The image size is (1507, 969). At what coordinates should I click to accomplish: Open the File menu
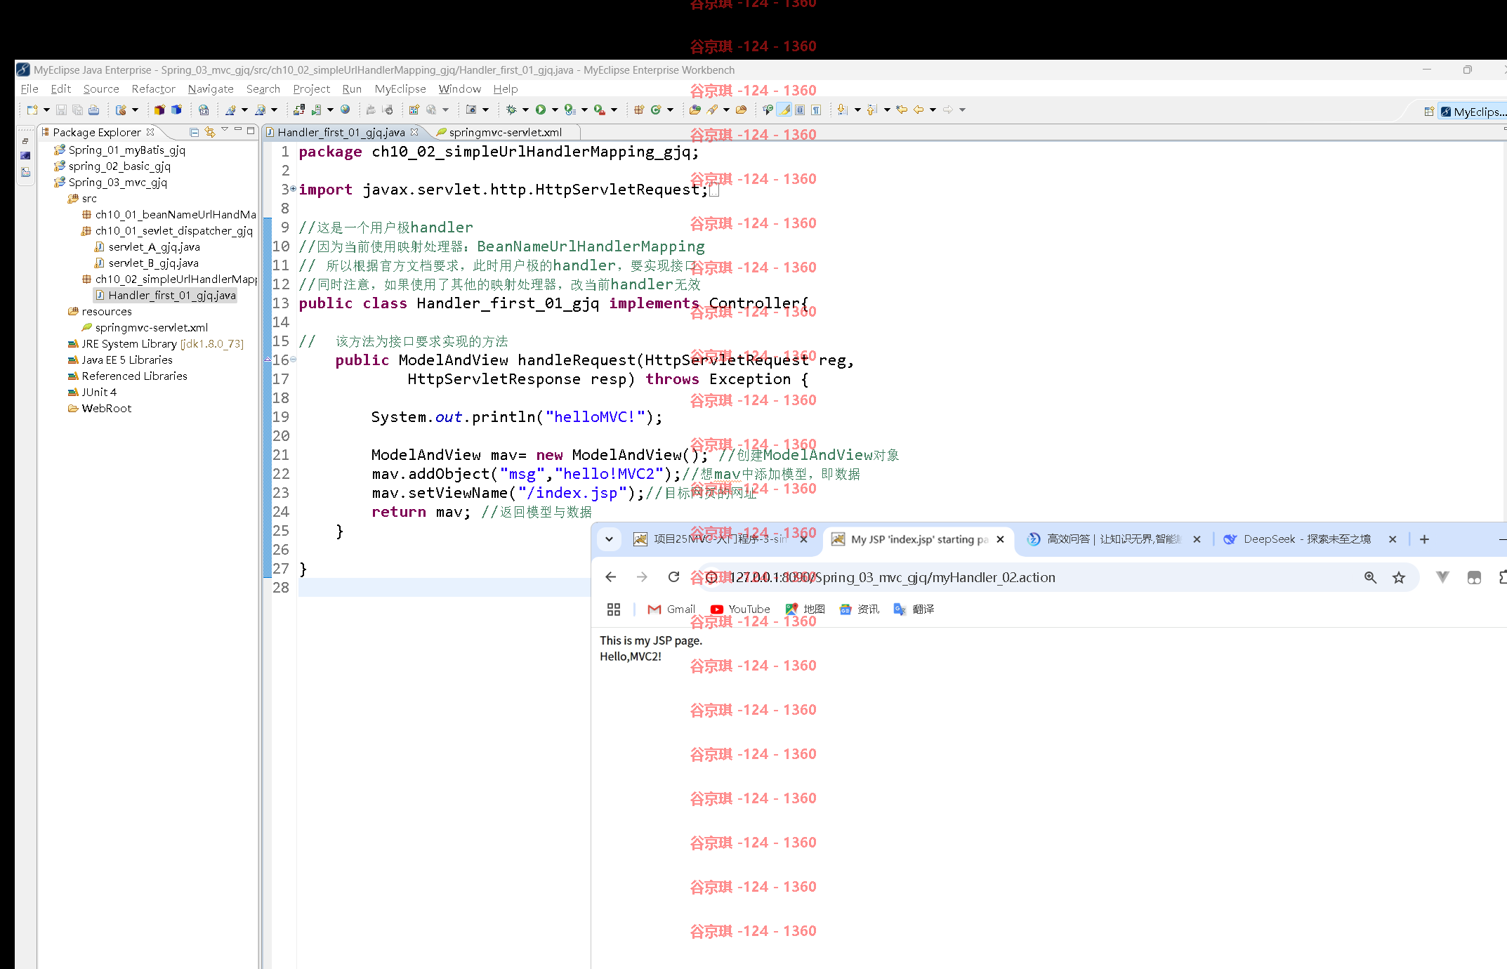click(29, 89)
